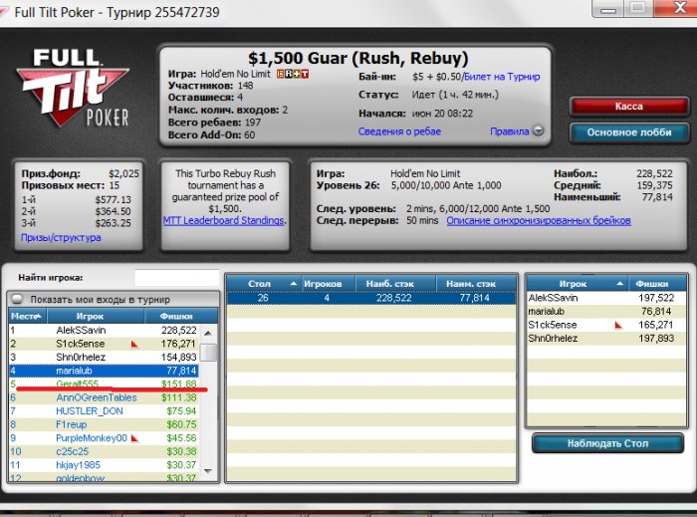Close the tournament lobby window
This screenshot has width=697, height=517.
click(678, 8)
